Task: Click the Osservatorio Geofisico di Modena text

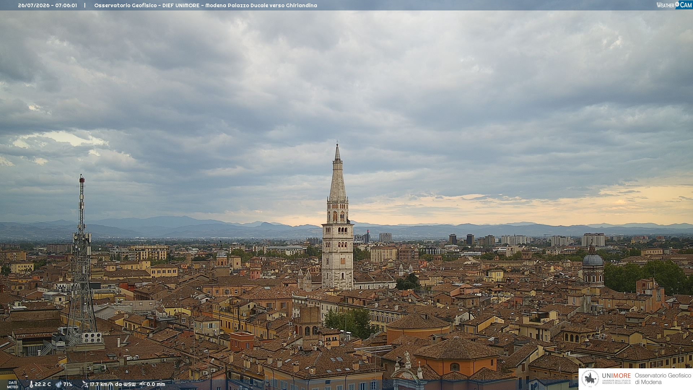Action: (663, 379)
